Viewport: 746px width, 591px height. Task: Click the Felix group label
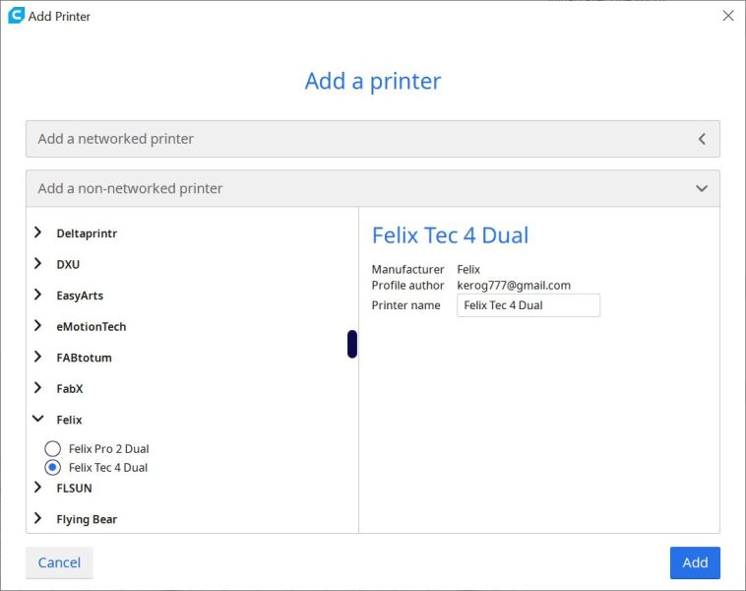click(x=69, y=420)
